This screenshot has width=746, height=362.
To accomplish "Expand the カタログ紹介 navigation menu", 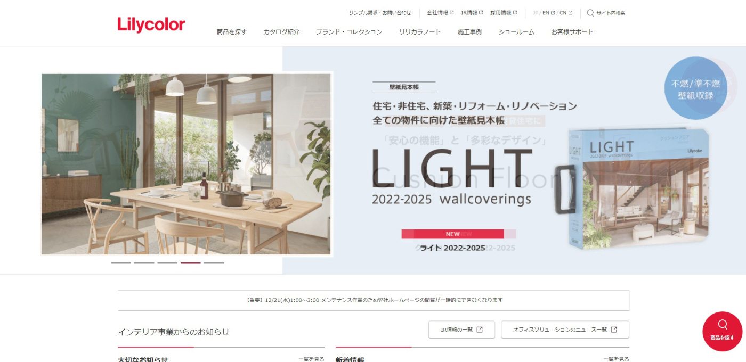I will [x=281, y=32].
